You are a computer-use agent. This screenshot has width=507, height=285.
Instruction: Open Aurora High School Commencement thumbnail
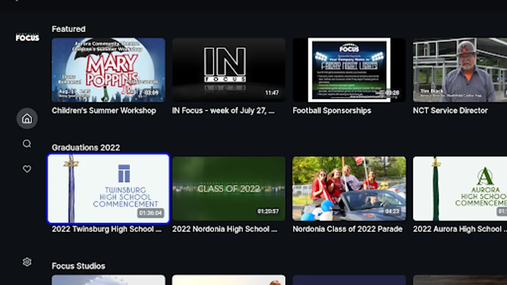[x=460, y=189]
